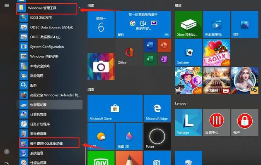Launch 磁盘清理 tool
This screenshot has width=261, height=165.
coord(50,76)
